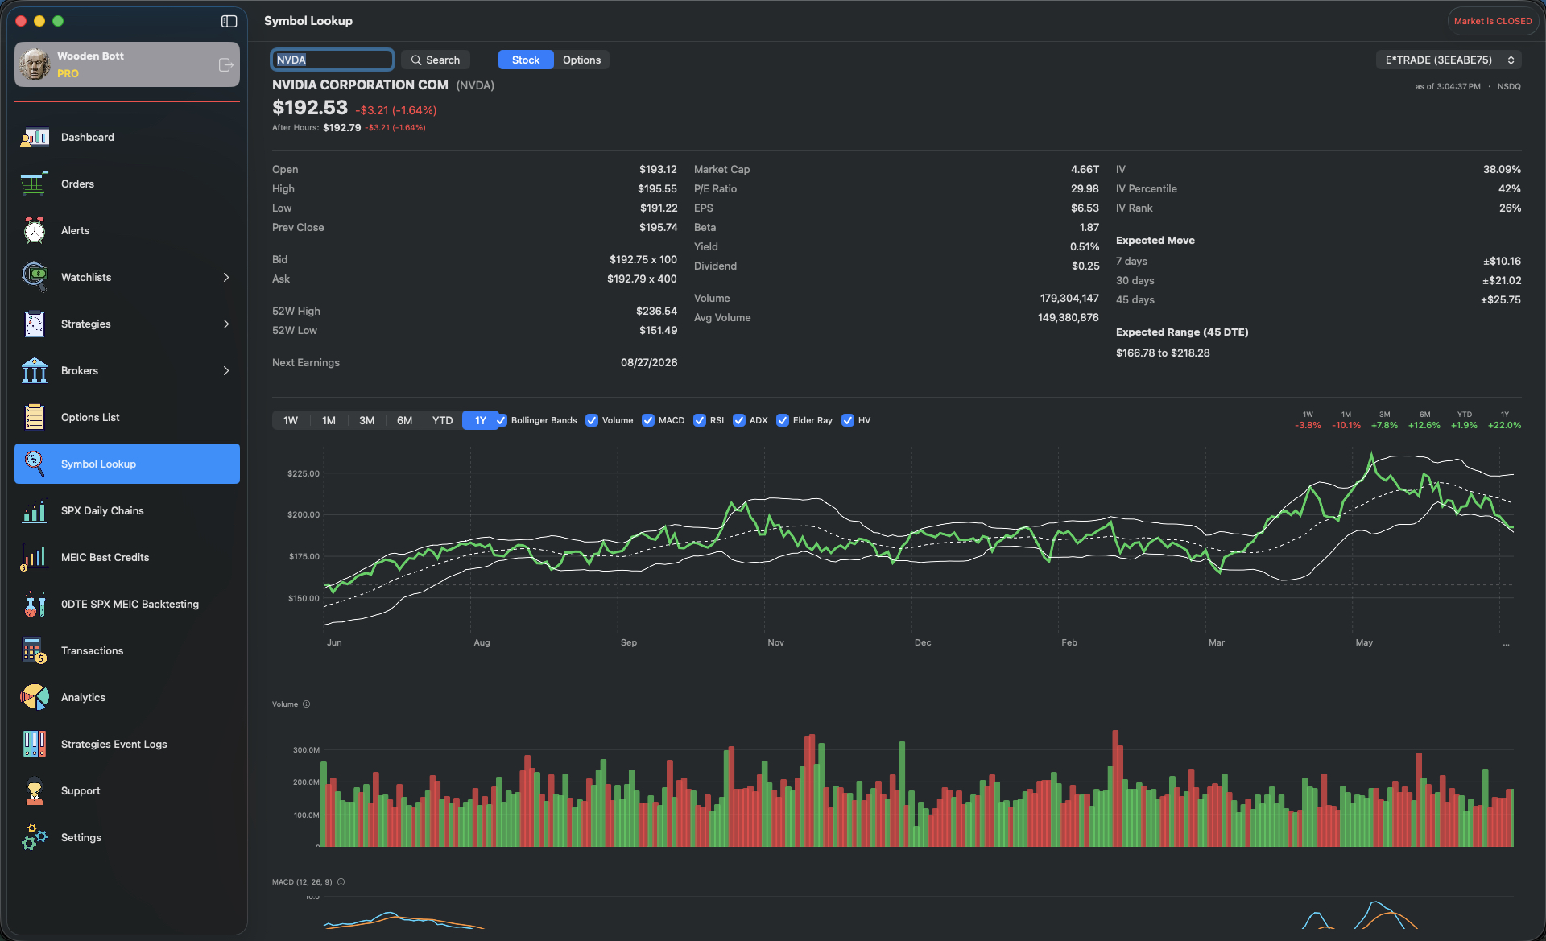Click the info icon next to MACD (12, 26, 9)
The image size is (1546, 941).
click(341, 882)
